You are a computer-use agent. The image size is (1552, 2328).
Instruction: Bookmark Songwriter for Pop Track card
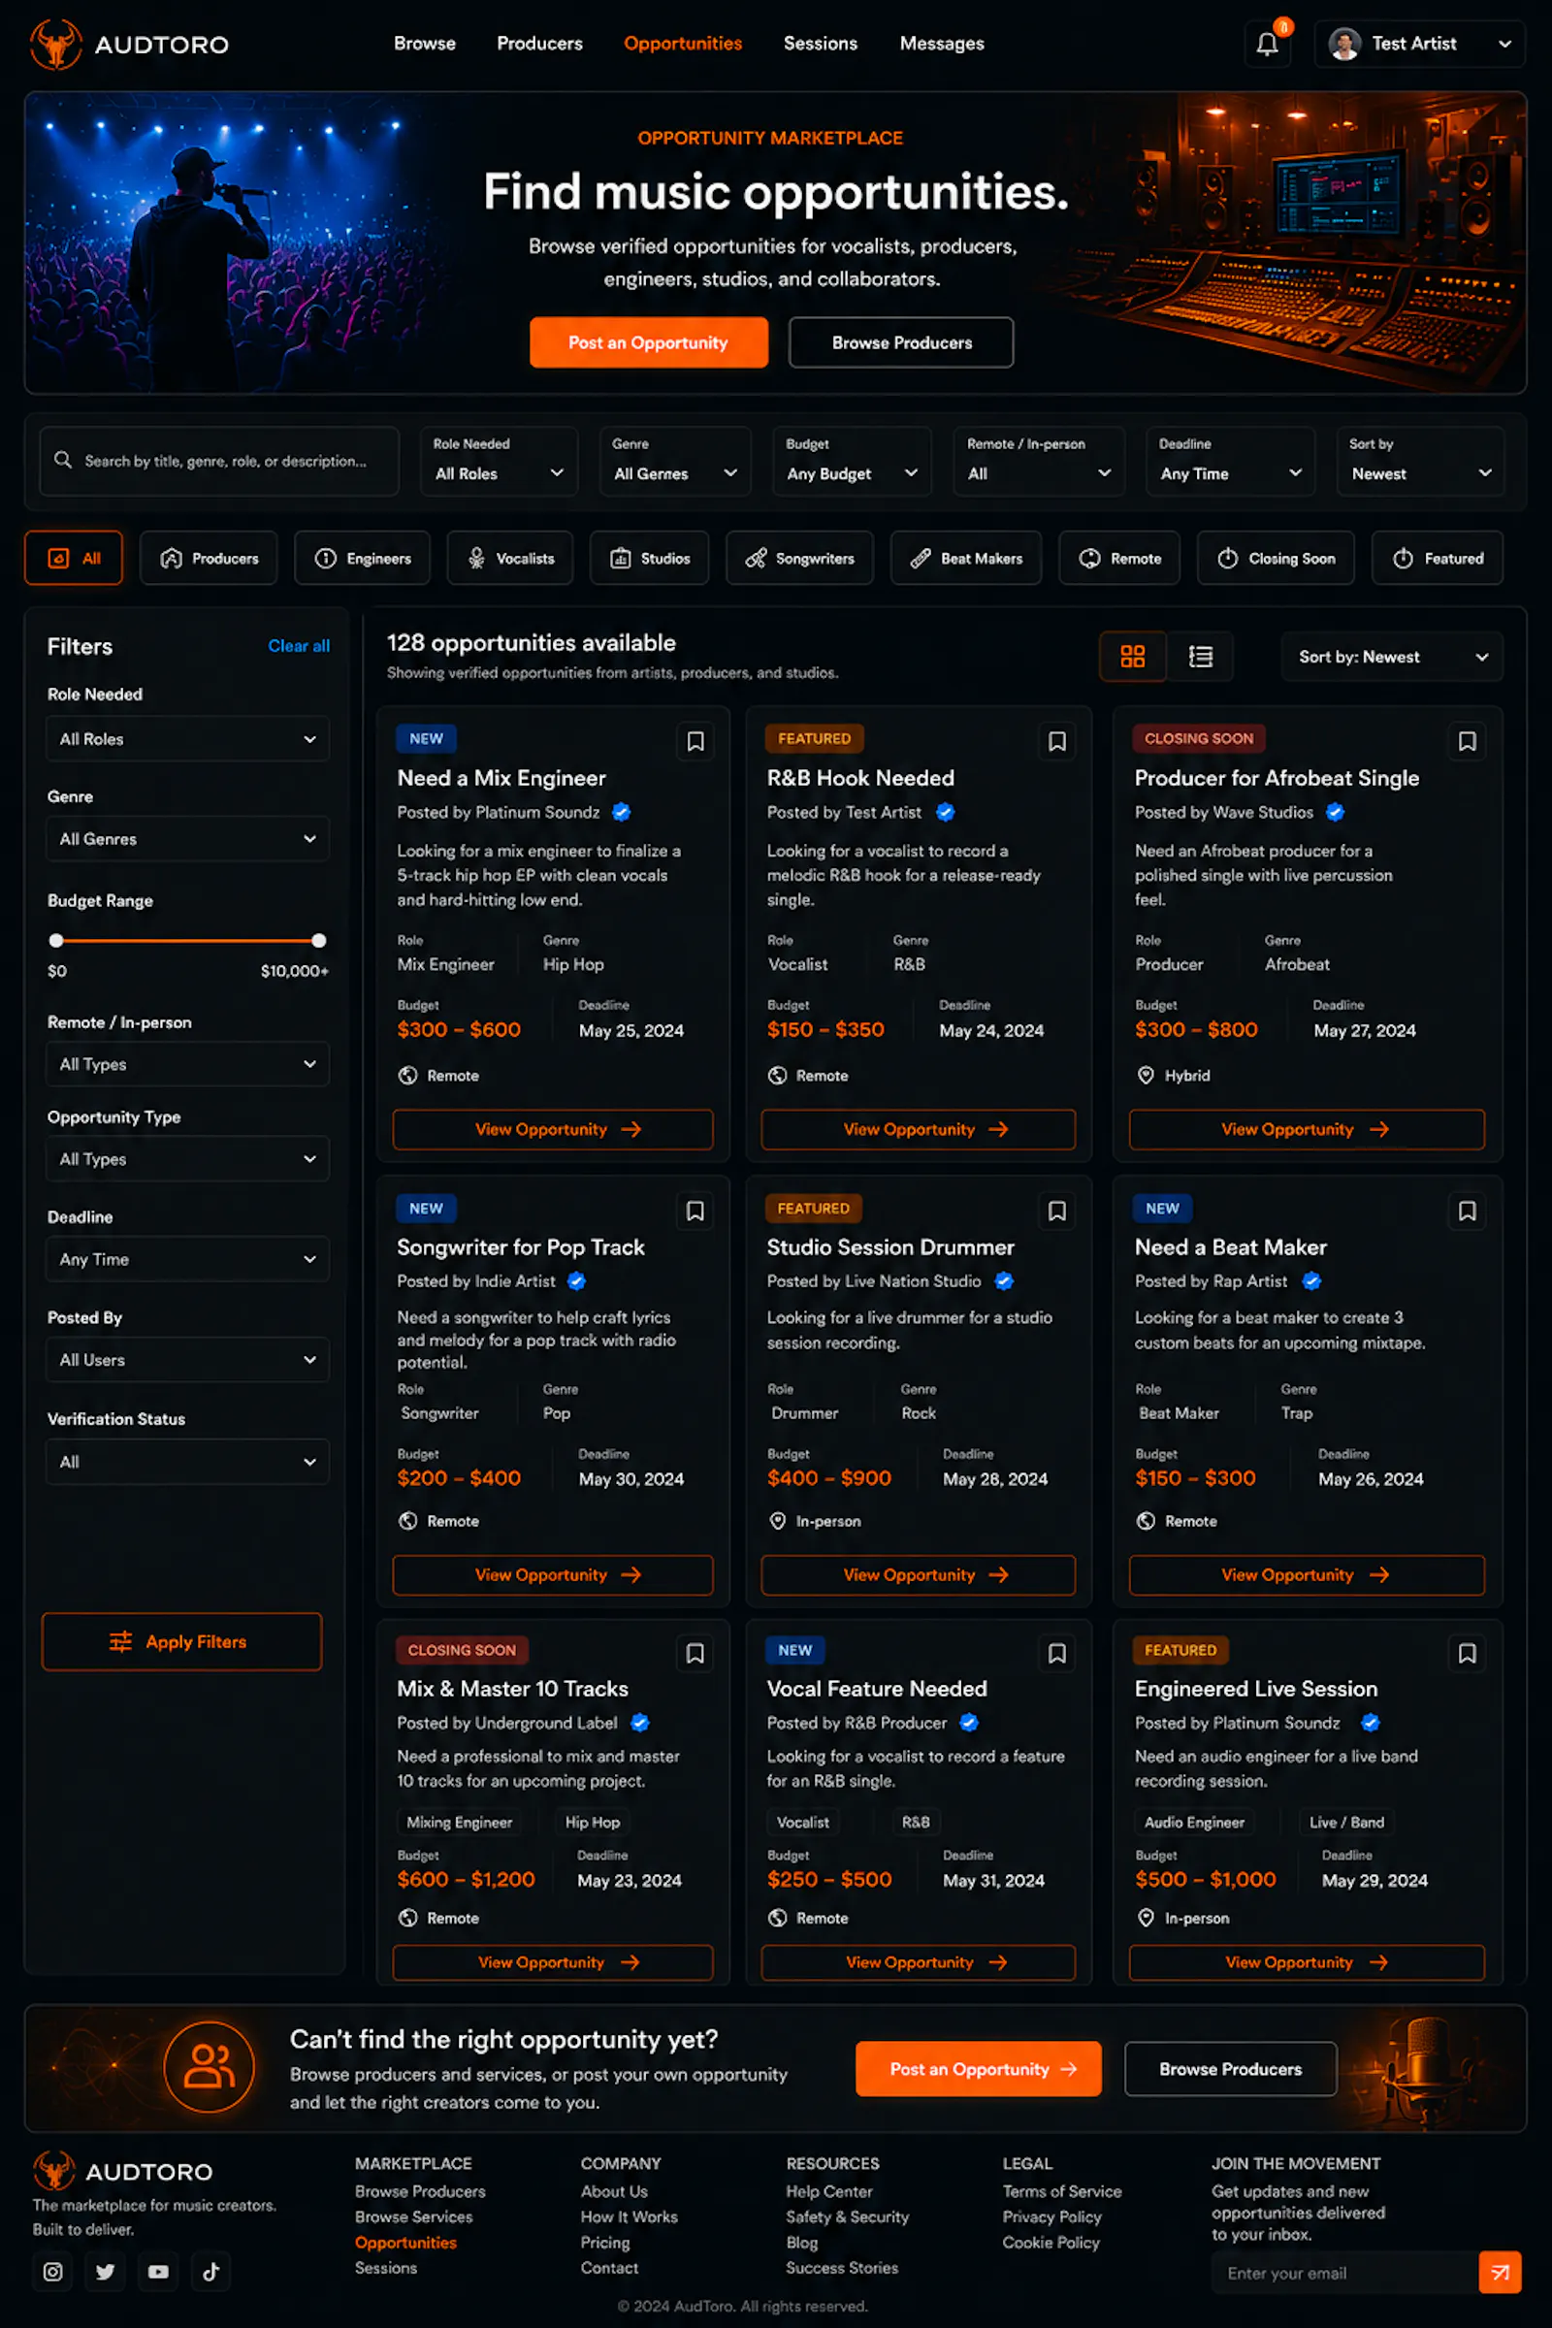[695, 1211]
